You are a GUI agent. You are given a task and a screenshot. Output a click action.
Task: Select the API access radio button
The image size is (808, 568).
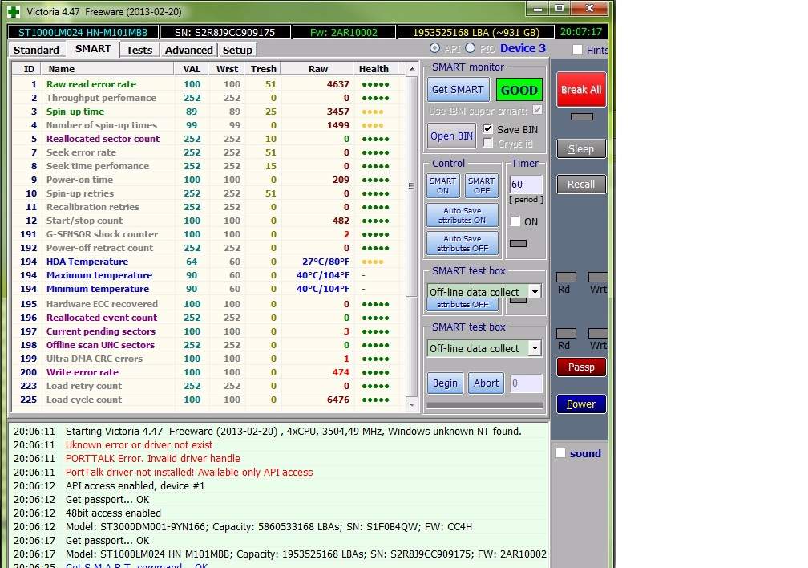435,48
